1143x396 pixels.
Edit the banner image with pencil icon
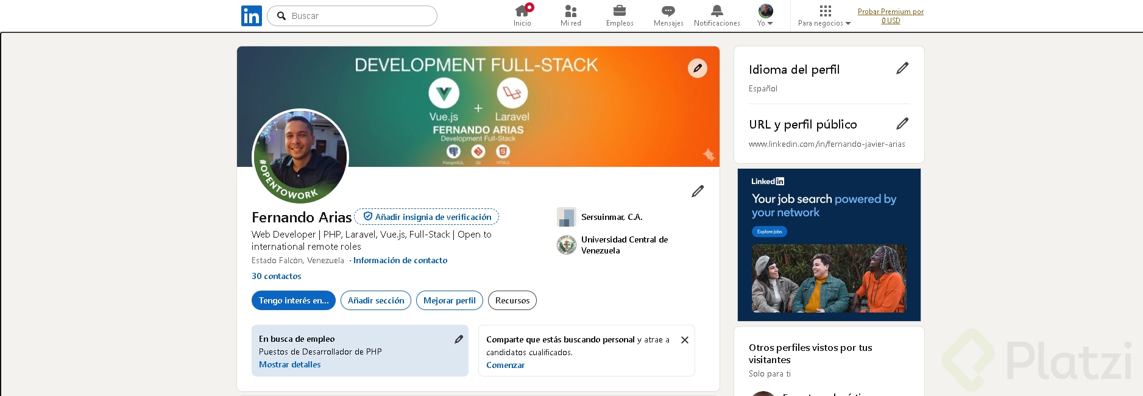698,68
